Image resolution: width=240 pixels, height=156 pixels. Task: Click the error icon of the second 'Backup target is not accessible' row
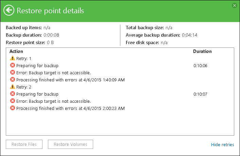coord(13,101)
